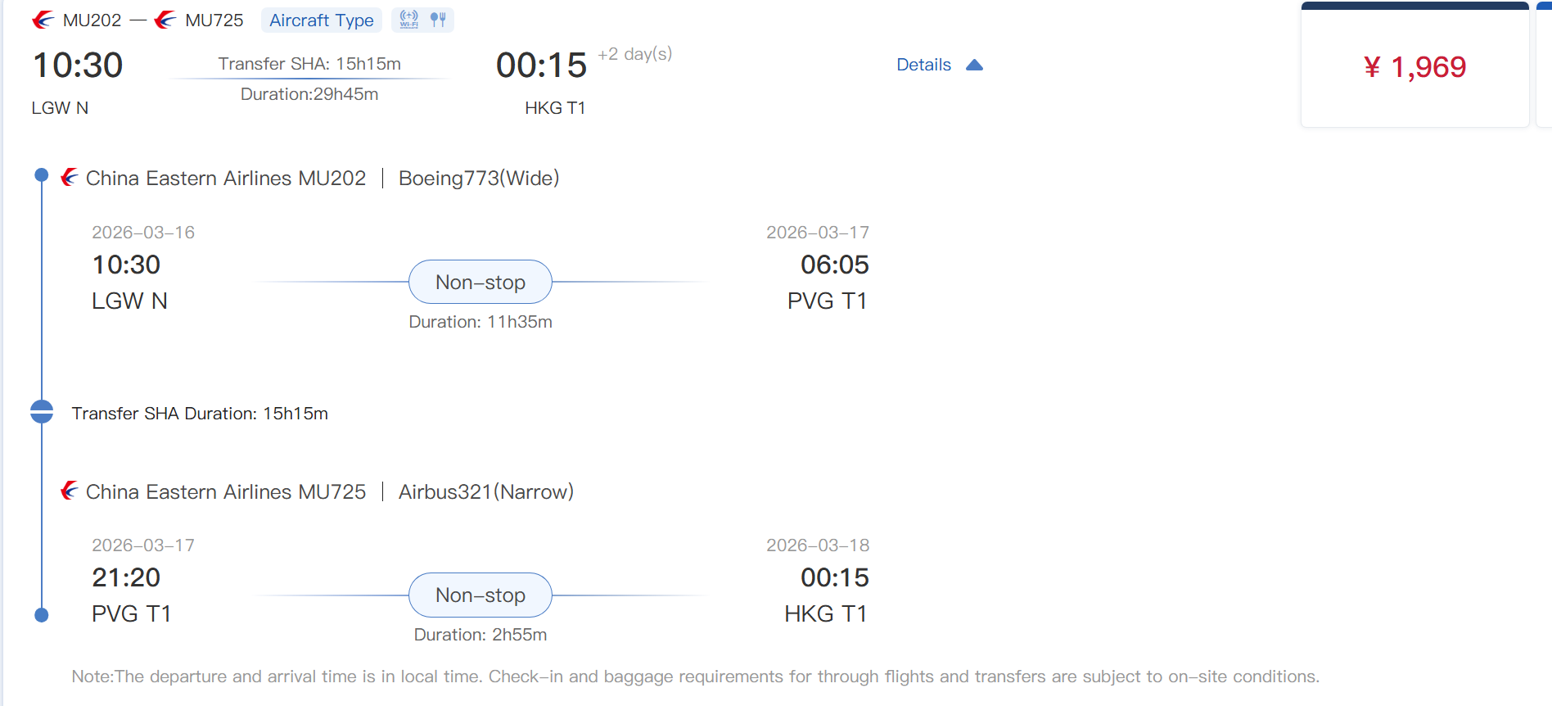Click the Airbus321(Narrow) aircraft label
The height and width of the screenshot is (706, 1552).
(486, 492)
